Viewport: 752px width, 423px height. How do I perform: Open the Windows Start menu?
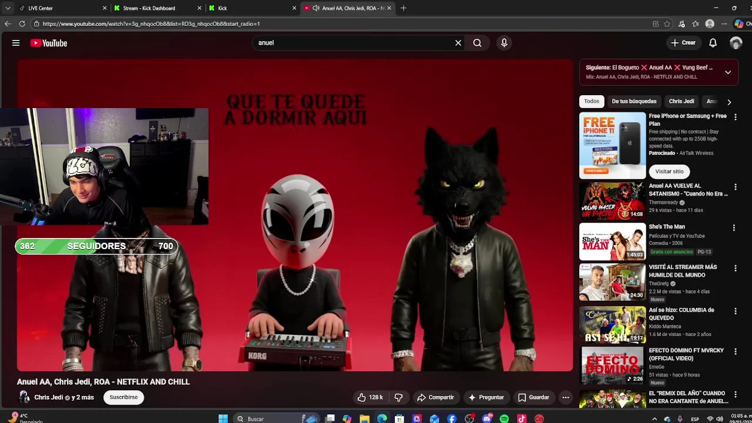point(223,418)
